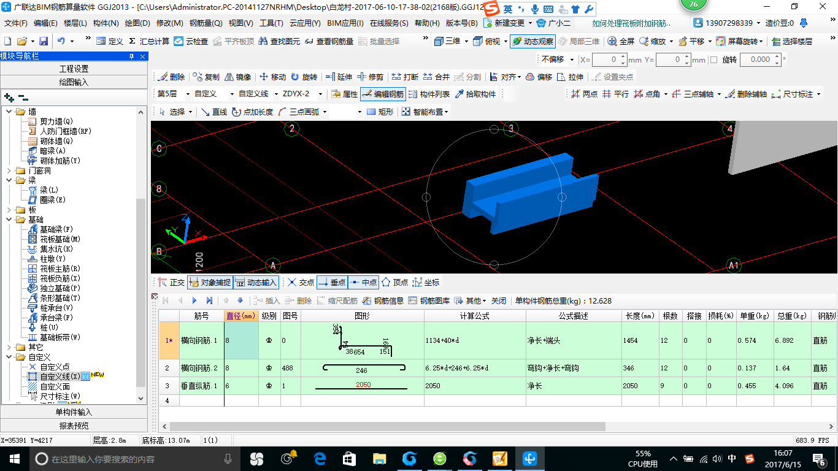
Task: Click 全屏 full screen view
Action: pyautogui.click(x=621, y=41)
